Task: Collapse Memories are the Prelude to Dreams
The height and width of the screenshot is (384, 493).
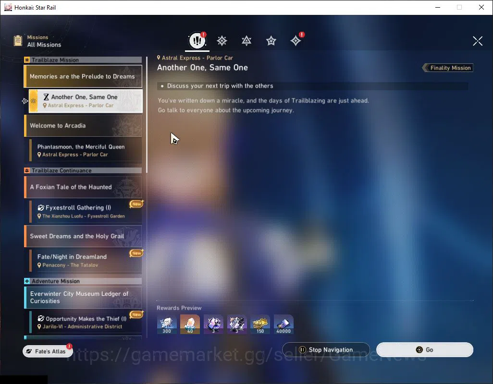Action: point(83,76)
